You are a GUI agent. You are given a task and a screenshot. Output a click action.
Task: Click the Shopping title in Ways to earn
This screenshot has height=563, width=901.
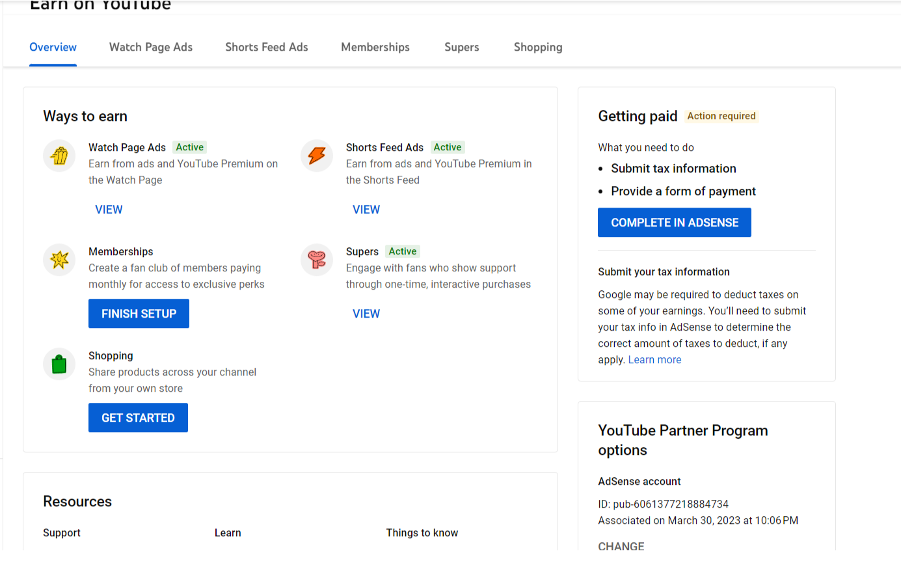pos(111,356)
